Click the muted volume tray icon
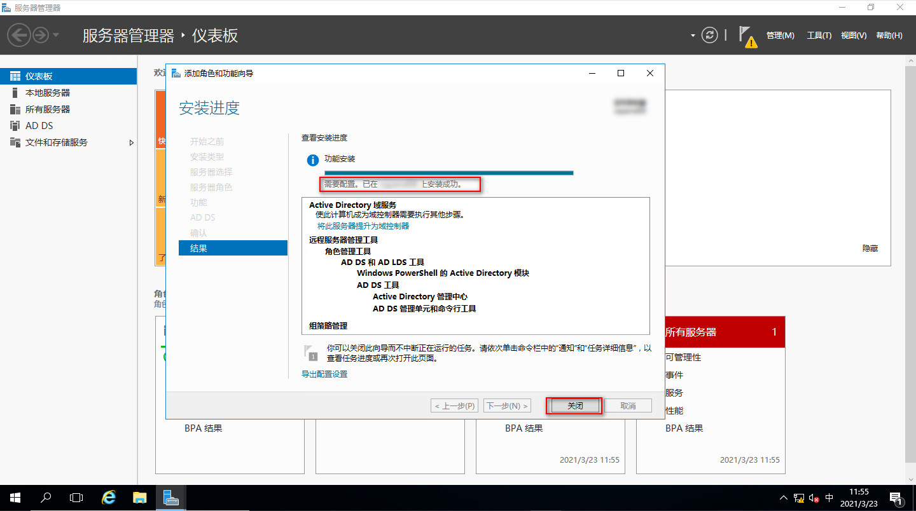The height and width of the screenshot is (511, 916). 814,498
